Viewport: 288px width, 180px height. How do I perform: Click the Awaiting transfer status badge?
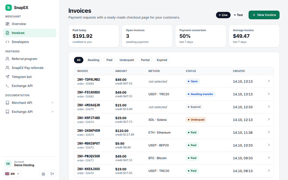point(200,94)
